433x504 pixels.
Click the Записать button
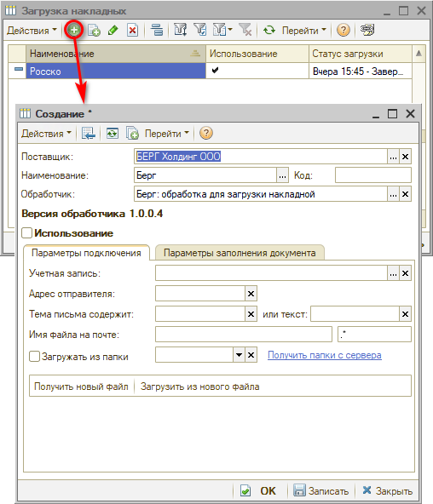[320, 491]
